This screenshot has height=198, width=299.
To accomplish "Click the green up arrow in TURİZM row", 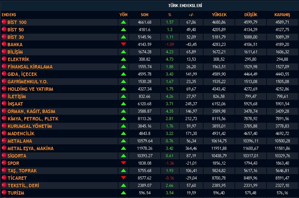I will tap(124, 193).
